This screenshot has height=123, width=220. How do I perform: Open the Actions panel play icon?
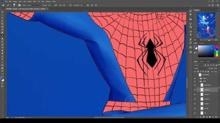(x=190, y=14)
